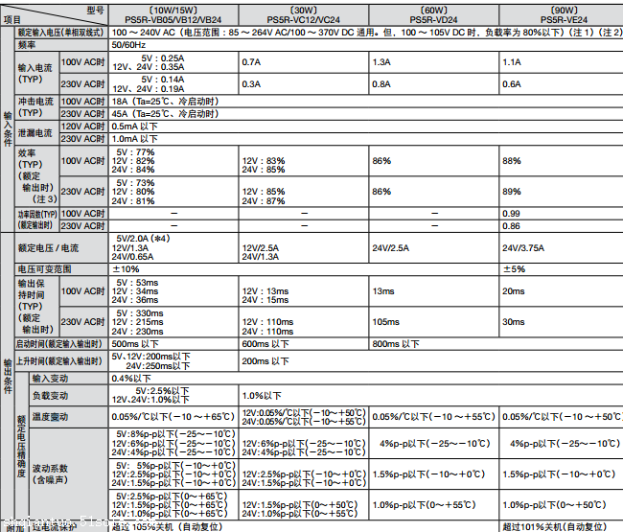Image resolution: width=623 pixels, height=532 pixels.
Task: Click the 项目 header label
Action: point(12,20)
